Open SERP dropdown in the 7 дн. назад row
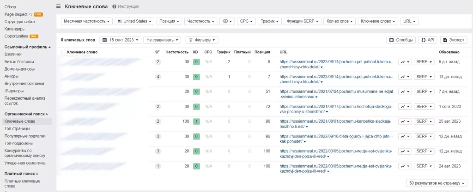The width and height of the screenshot is (473, 192). tap(424, 92)
